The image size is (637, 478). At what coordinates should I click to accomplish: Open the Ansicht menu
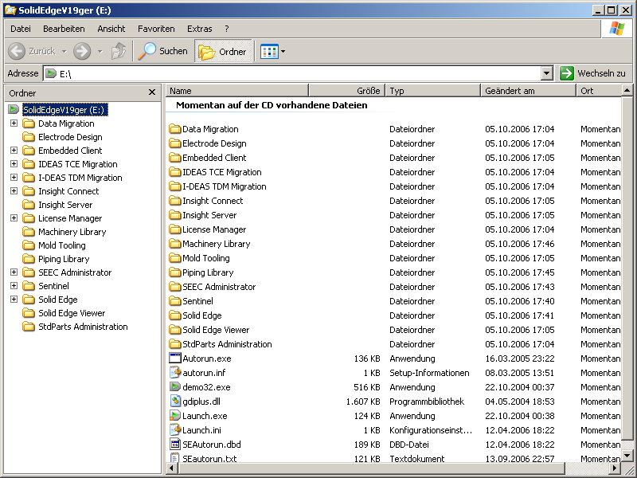(111, 29)
